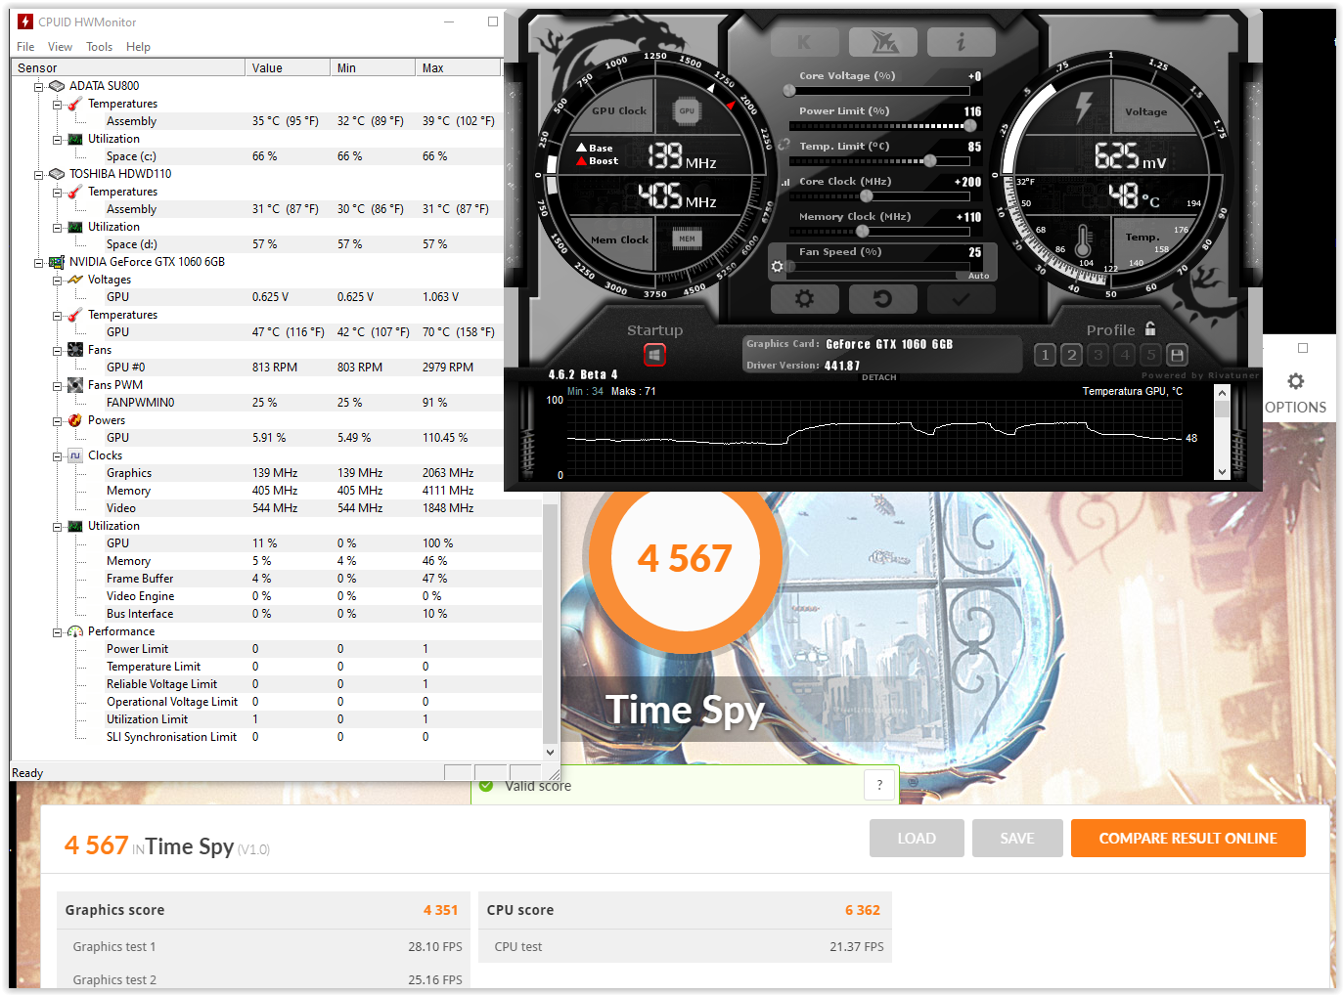Click the Core Voltage slider handle
The height and width of the screenshot is (996, 1344).
789,90
